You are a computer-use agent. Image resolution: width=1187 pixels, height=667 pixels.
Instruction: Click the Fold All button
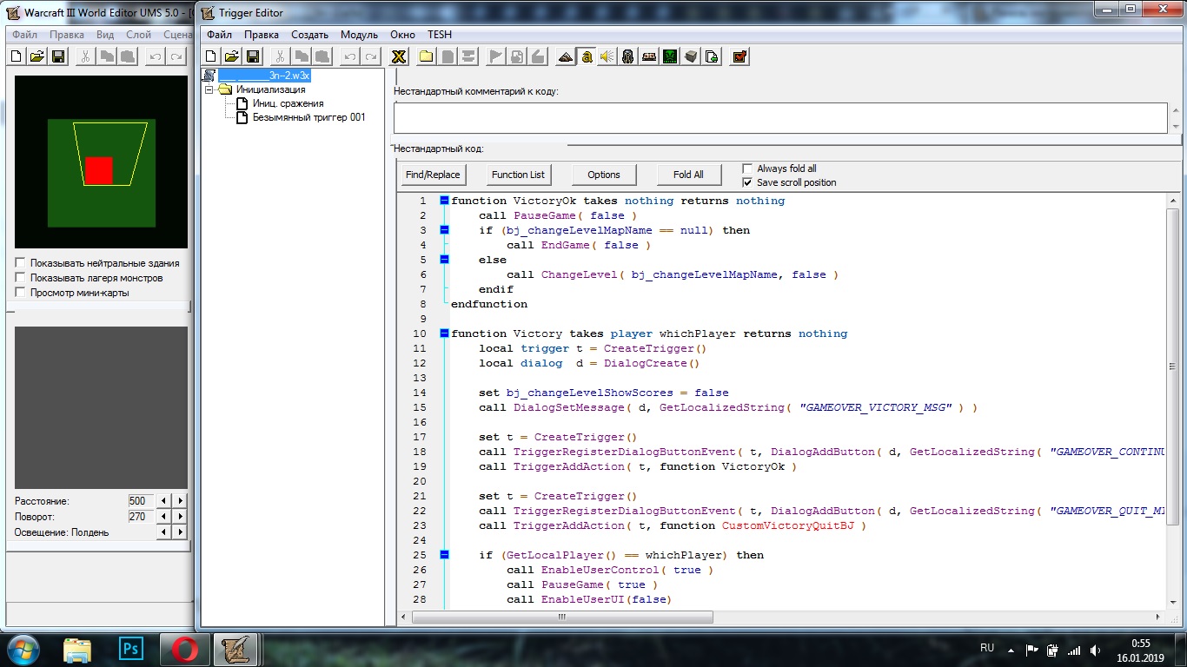point(688,175)
